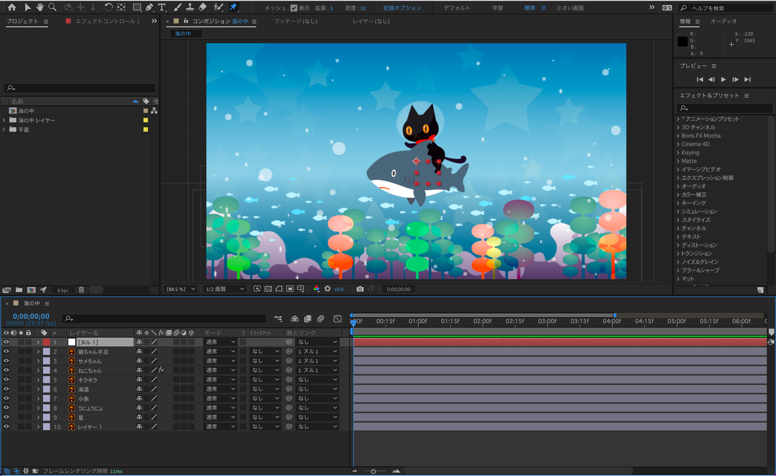
Task: Select the Eraser tool
Action: point(203,7)
